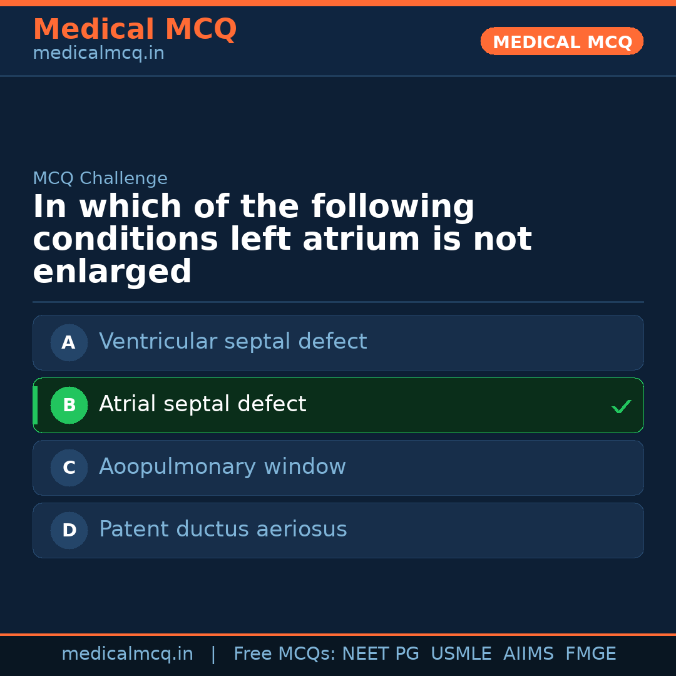This screenshot has height=676, width=676.
Task: Click the orange MEDICAL MCQ badge
Action: (561, 41)
